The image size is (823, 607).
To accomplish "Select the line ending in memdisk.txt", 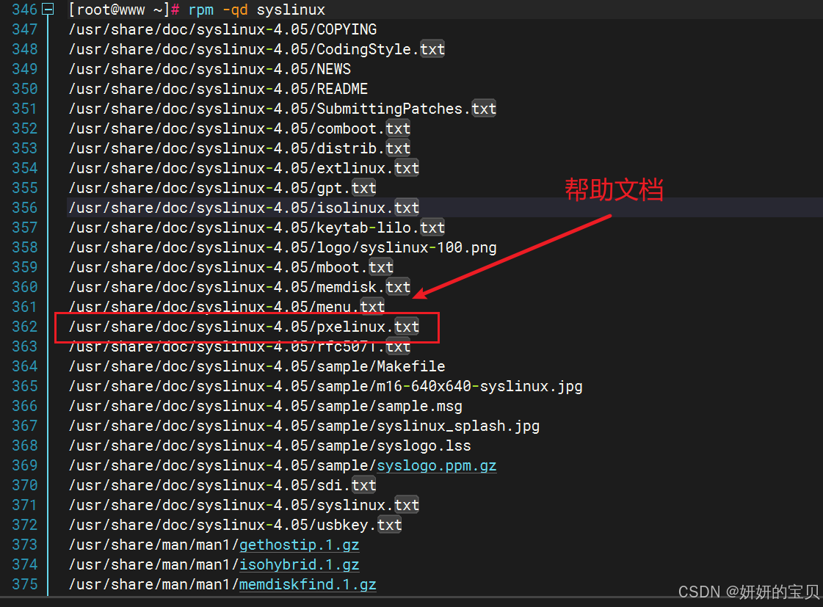I will tap(240, 287).
